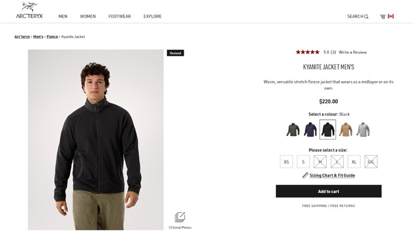412x235 pixels.
Task: Select the purple jacket colour
Action: click(310, 129)
